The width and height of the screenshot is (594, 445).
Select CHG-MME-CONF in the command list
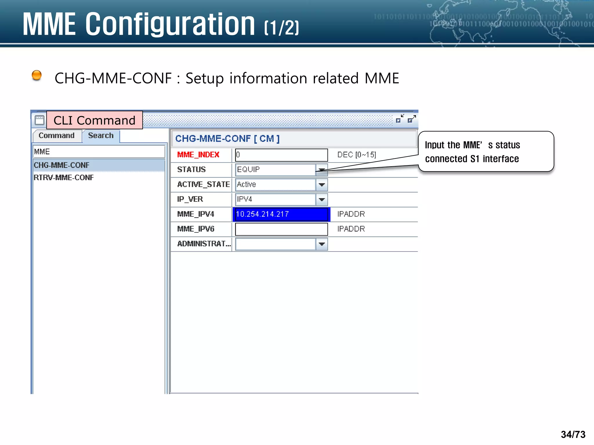pyautogui.click(x=99, y=165)
